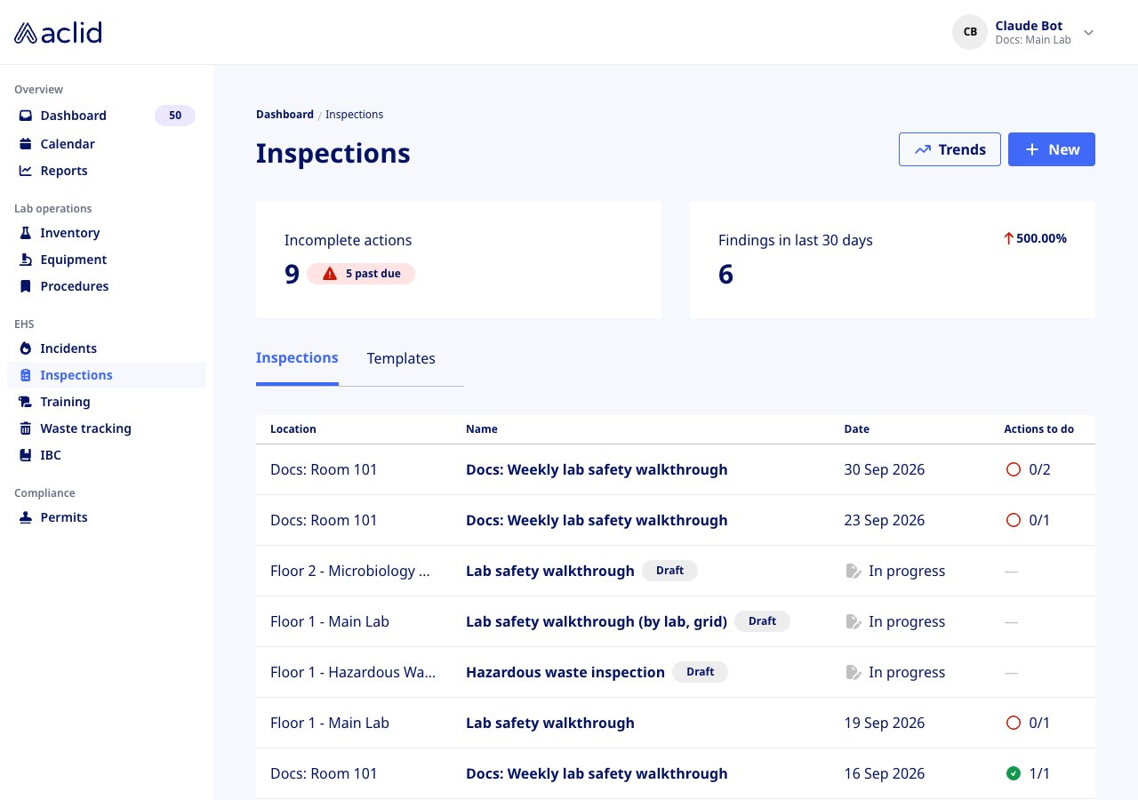Image resolution: width=1138 pixels, height=800 pixels.
Task: Click the Equipment microscope icon
Action: point(26,260)
